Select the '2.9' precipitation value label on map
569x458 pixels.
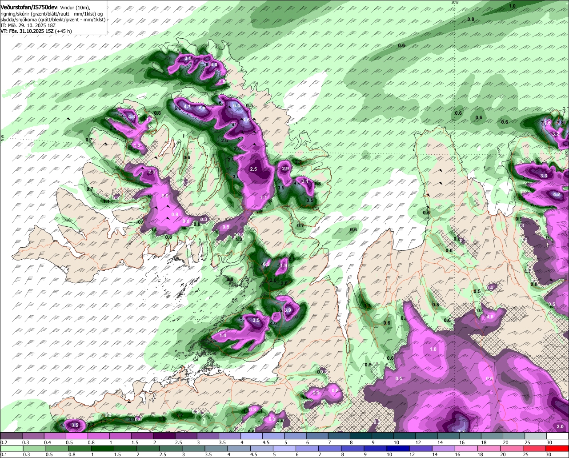pos(285,169)
